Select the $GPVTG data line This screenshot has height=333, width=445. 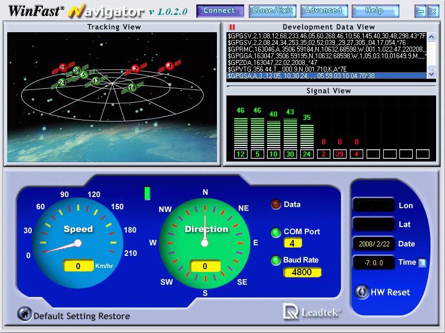(287, 69)
